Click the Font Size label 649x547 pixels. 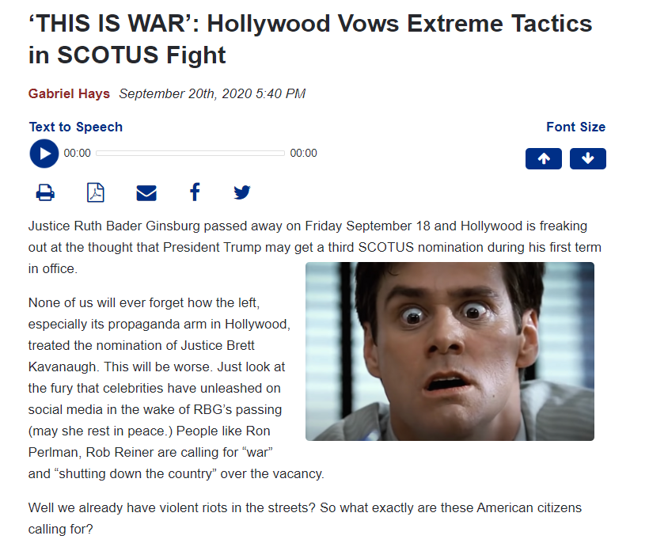click(575, 127)
